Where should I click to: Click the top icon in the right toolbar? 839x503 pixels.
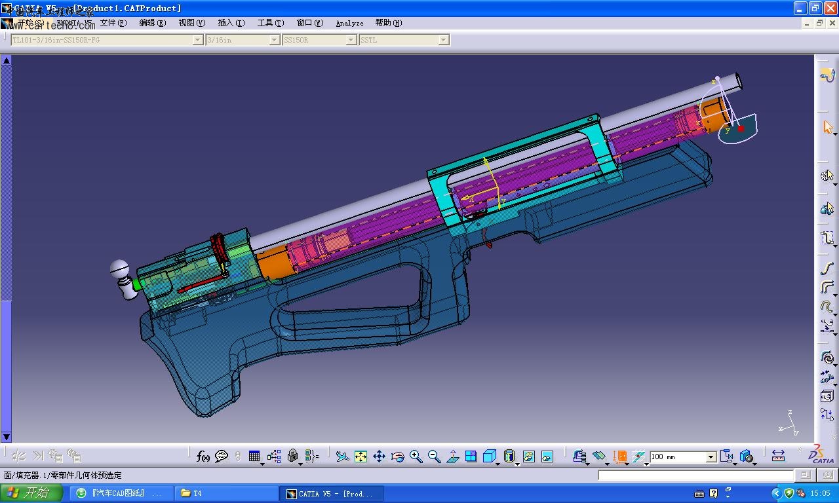click(827, 75)
